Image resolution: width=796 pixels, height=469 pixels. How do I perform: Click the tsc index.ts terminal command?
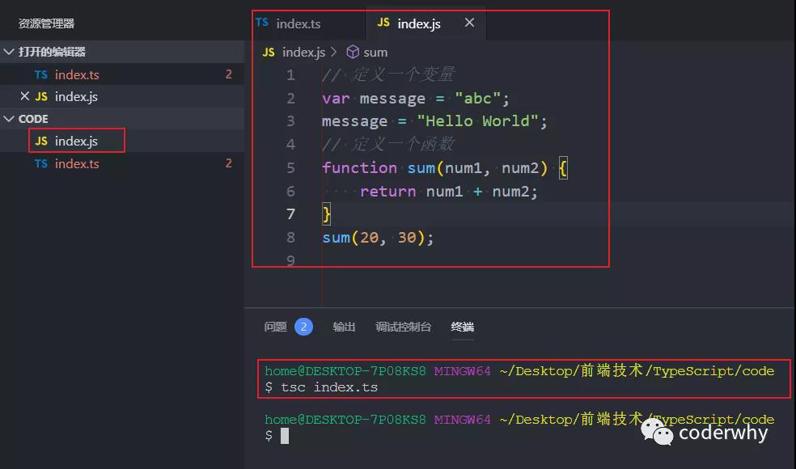tap(329, 387)
